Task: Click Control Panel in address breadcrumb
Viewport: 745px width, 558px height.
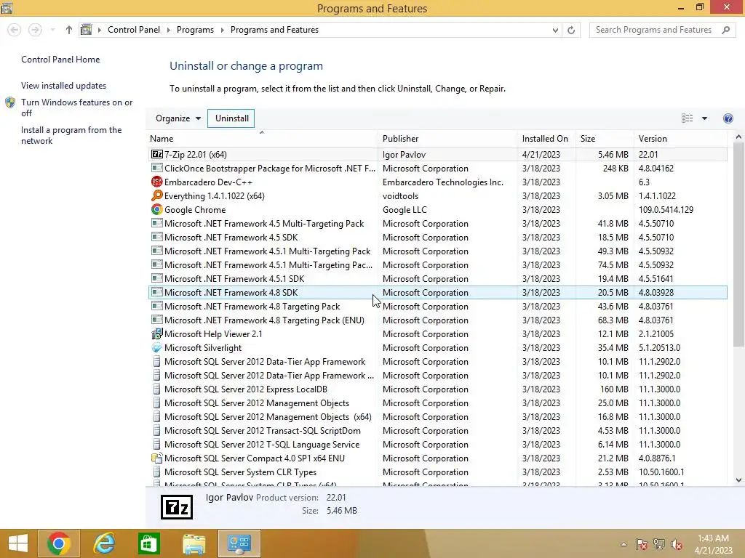Action: 134,30
